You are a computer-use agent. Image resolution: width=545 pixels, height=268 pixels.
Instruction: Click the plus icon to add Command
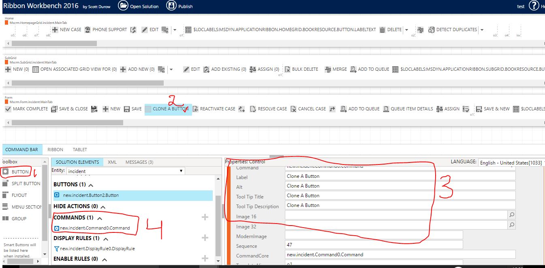pyautogui.click(x=205, y=217)
